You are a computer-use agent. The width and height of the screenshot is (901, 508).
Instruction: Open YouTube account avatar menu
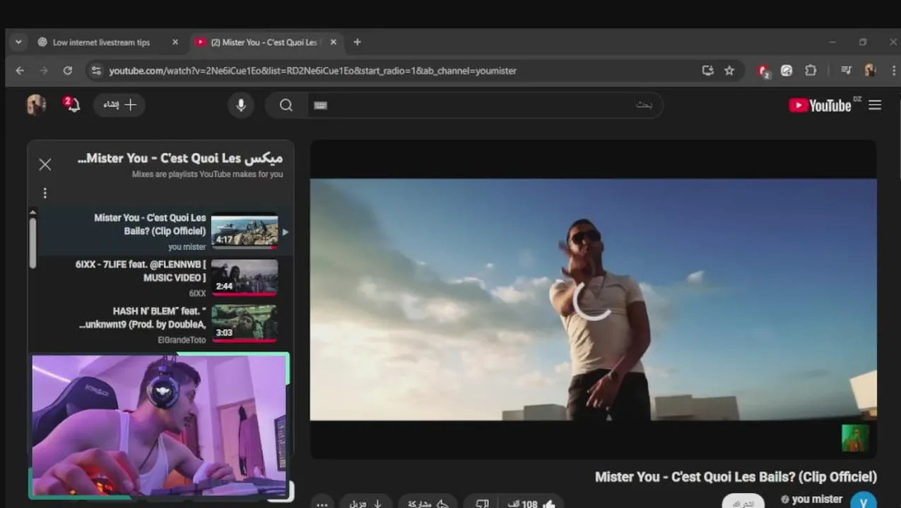36,105
